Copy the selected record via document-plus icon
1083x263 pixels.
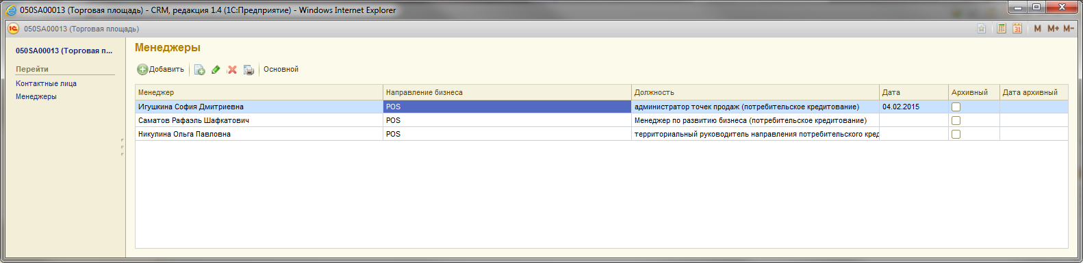(199, 70)
